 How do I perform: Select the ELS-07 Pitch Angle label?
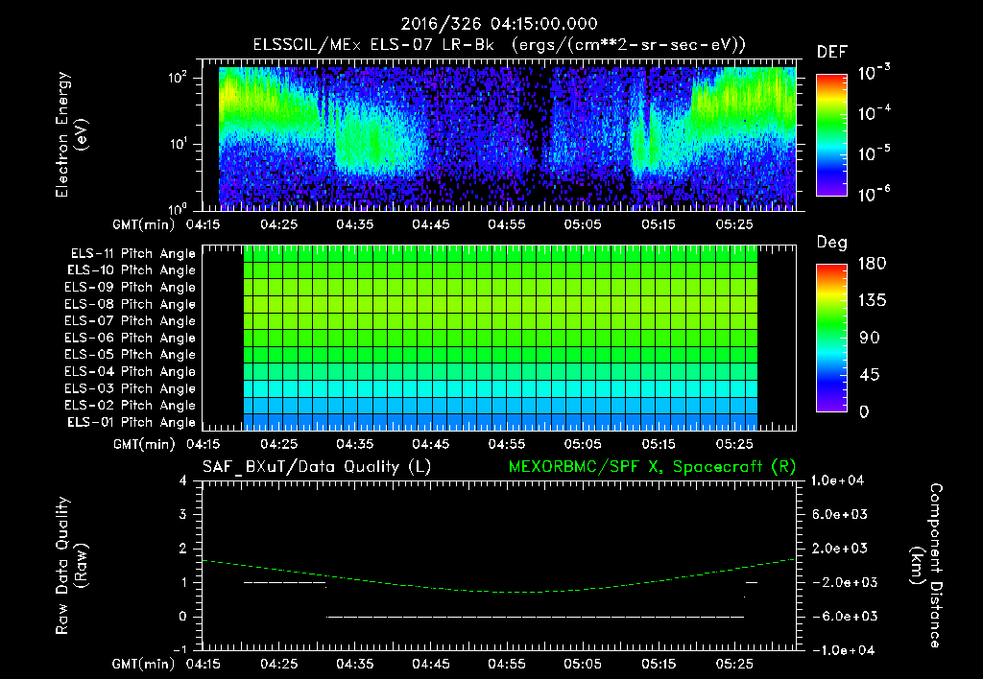click(x=130, y=320)
